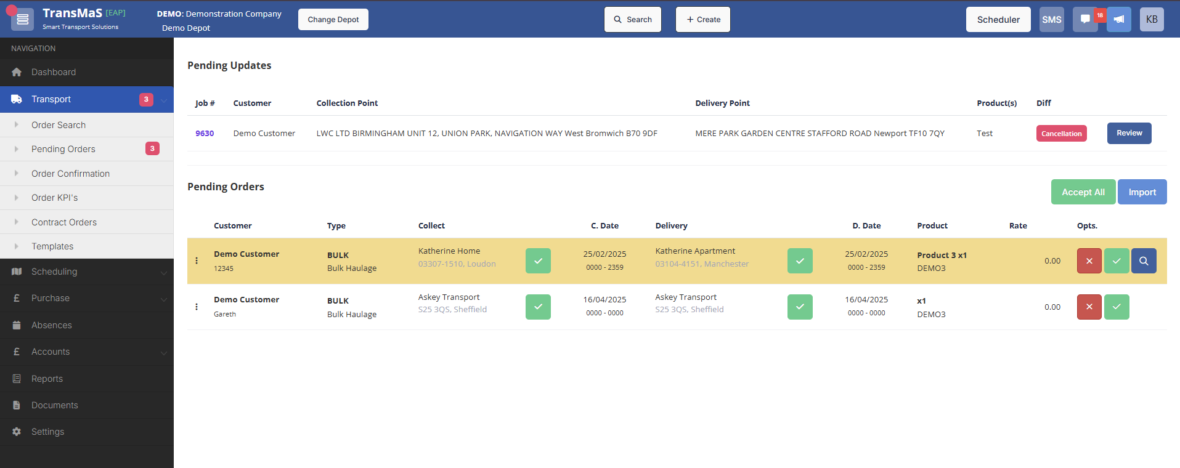Collapse the Transport menu chevron
Image resolution: width=1180 pixels, height=468 pixels.
pyautogui.click(x=164, y=100)
